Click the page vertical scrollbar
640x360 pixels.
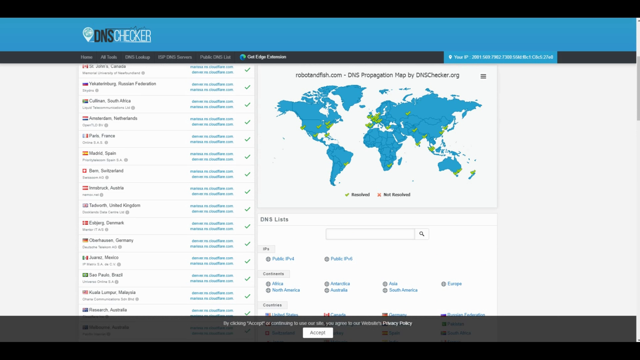click(x=638, y=89)
